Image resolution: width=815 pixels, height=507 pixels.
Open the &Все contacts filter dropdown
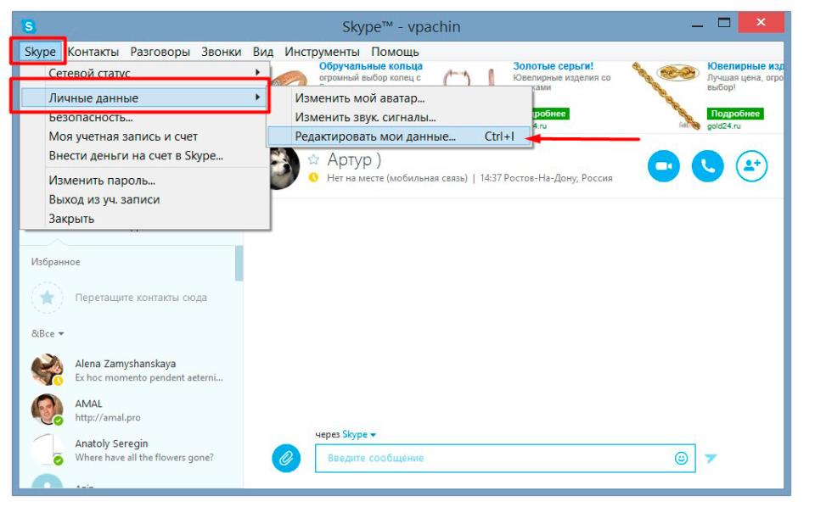pos(48,333)
